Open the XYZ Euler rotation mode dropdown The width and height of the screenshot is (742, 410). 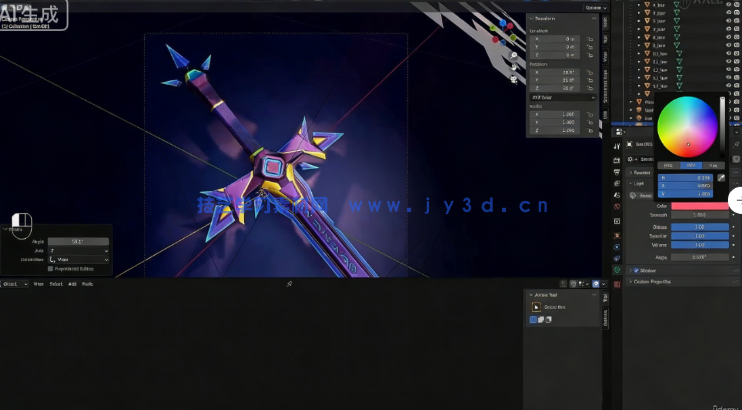(x=562, y=97)
